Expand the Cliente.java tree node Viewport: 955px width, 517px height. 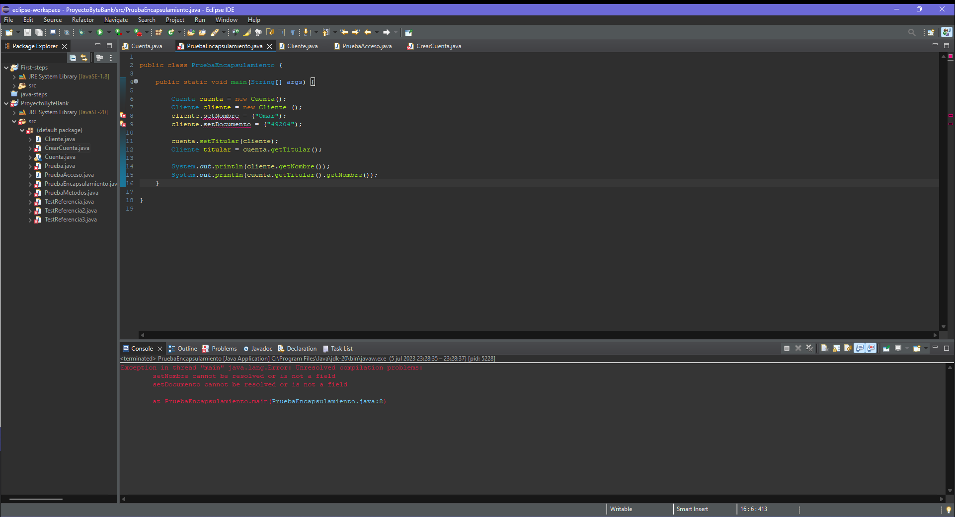click(x=30, y=140)
